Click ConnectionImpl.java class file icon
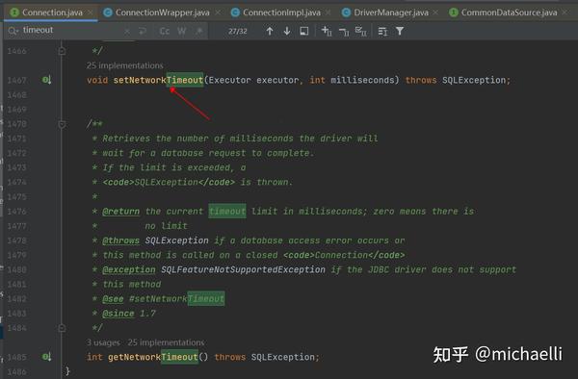Viewport: 578px width, 379px height. [x=235, y=13]
